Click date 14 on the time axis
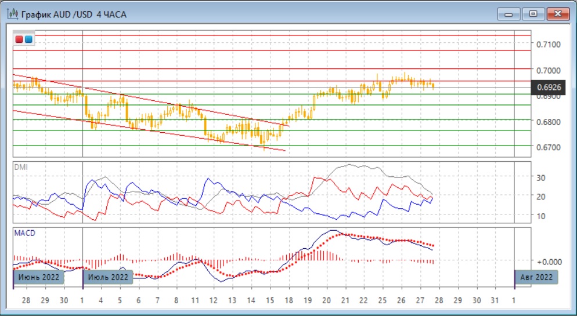Viewport: 577px width, 316px height. click(251, 301)
